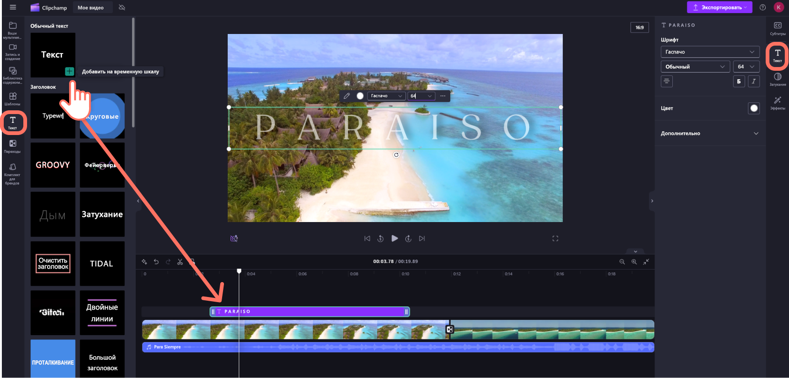
Task: Open the Captions panel icon
Action: (x=778, y=28)
